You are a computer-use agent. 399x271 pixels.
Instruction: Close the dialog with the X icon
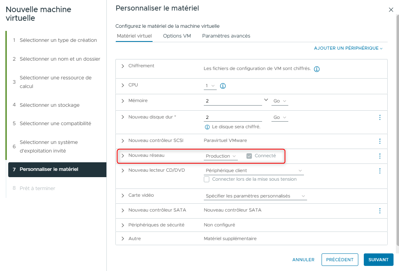(391, 10)
